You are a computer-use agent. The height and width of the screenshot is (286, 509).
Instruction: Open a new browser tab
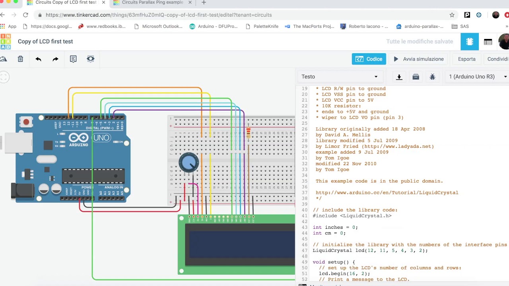[204, 2]
